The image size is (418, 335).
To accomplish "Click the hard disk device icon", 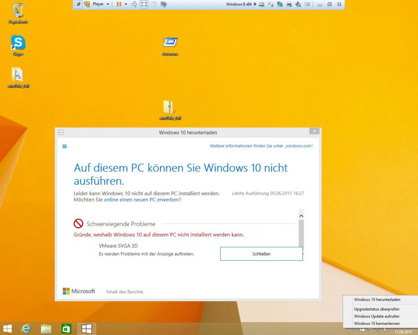I will pos(262,4).
